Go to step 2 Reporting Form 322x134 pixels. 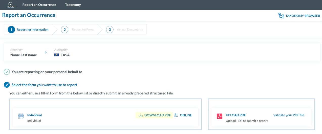(77, 30)
